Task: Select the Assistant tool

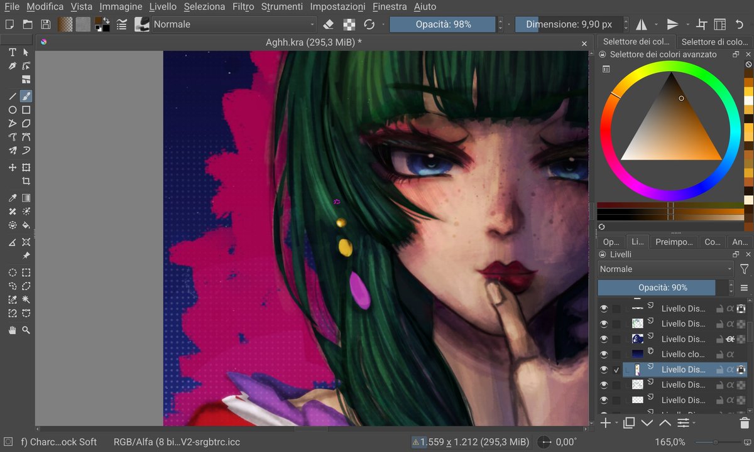Action: click(26, 242)
